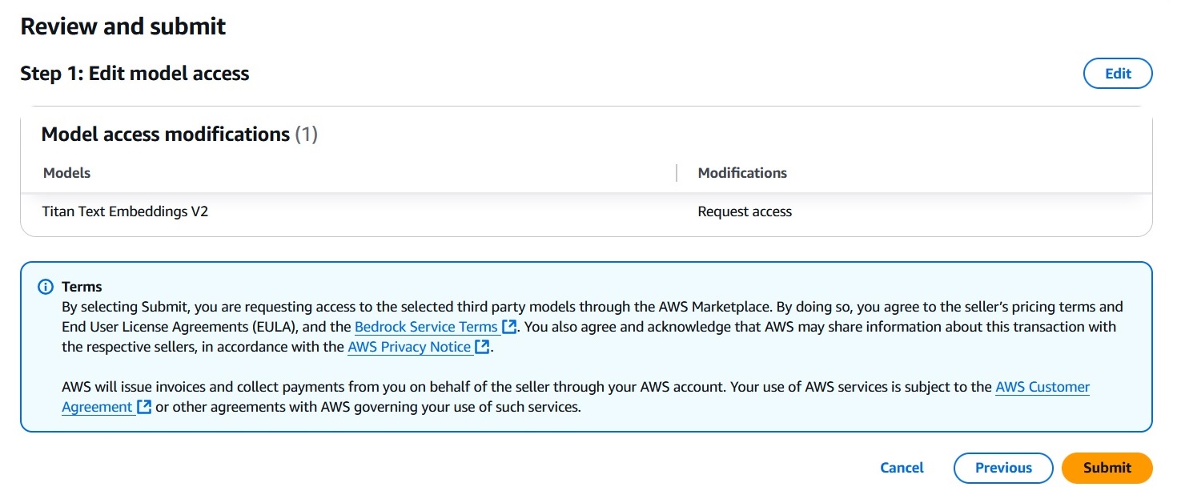Click the Modifications column header

pos(742,172)
